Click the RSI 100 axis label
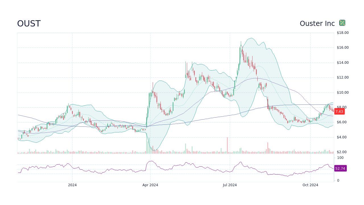The image size is (364, 205). (340, 158)
